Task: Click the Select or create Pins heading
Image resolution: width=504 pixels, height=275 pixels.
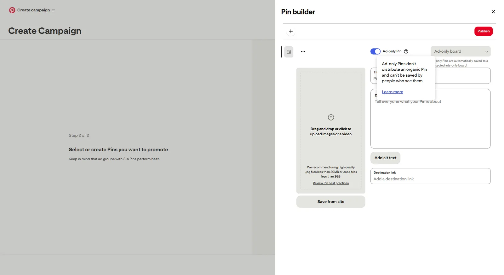Action: [118, 149]
